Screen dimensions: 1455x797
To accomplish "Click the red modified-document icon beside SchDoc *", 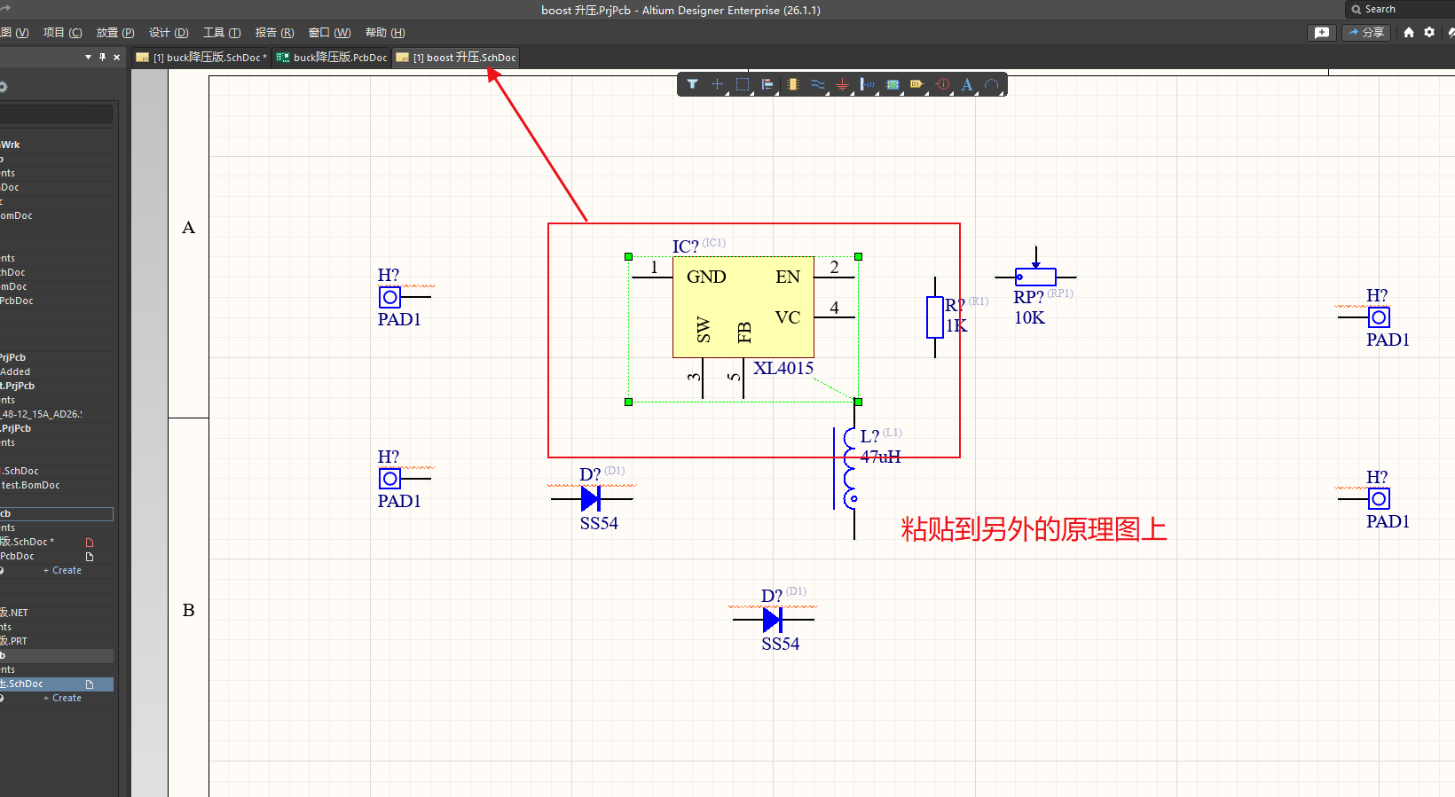I will 90,542.
